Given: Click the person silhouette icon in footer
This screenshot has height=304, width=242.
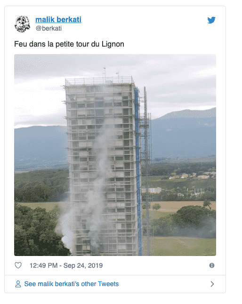Looking at the screenshot, I should click(x=18, y=284).
